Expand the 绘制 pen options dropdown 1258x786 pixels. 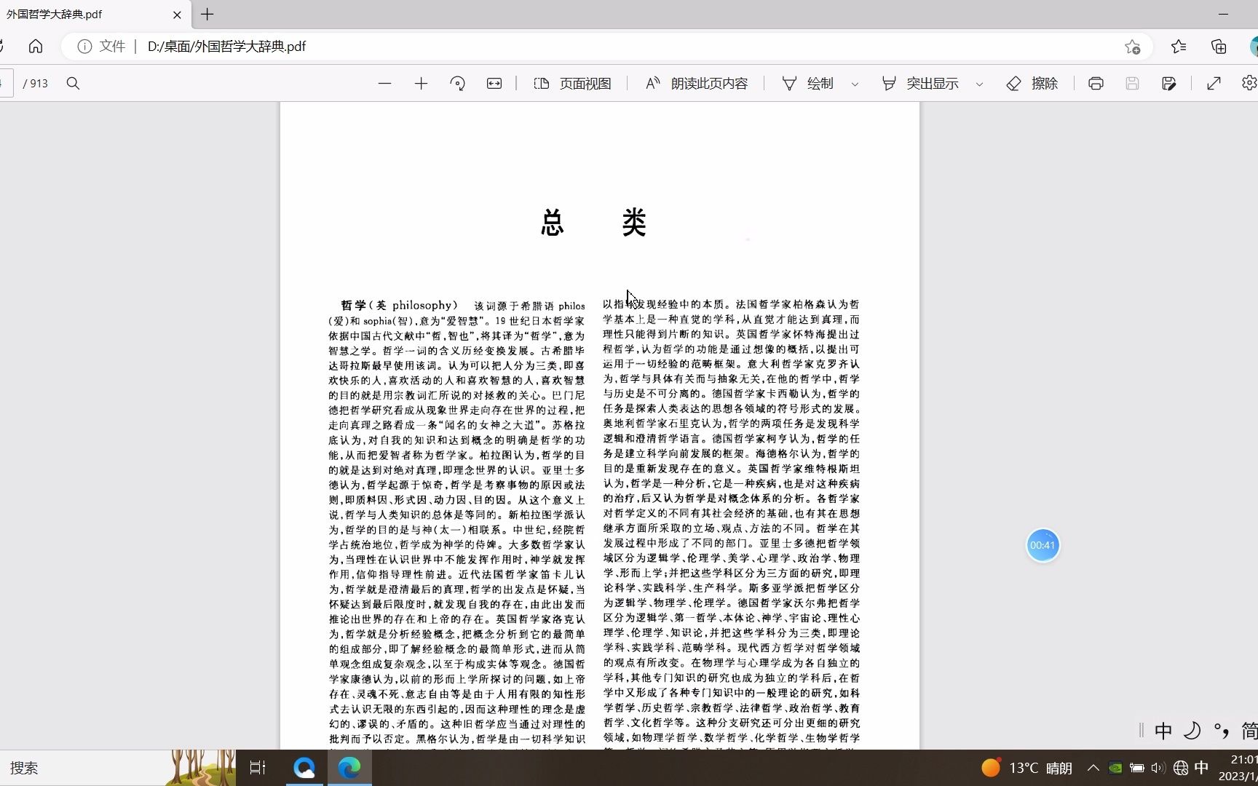click(855, 84)
